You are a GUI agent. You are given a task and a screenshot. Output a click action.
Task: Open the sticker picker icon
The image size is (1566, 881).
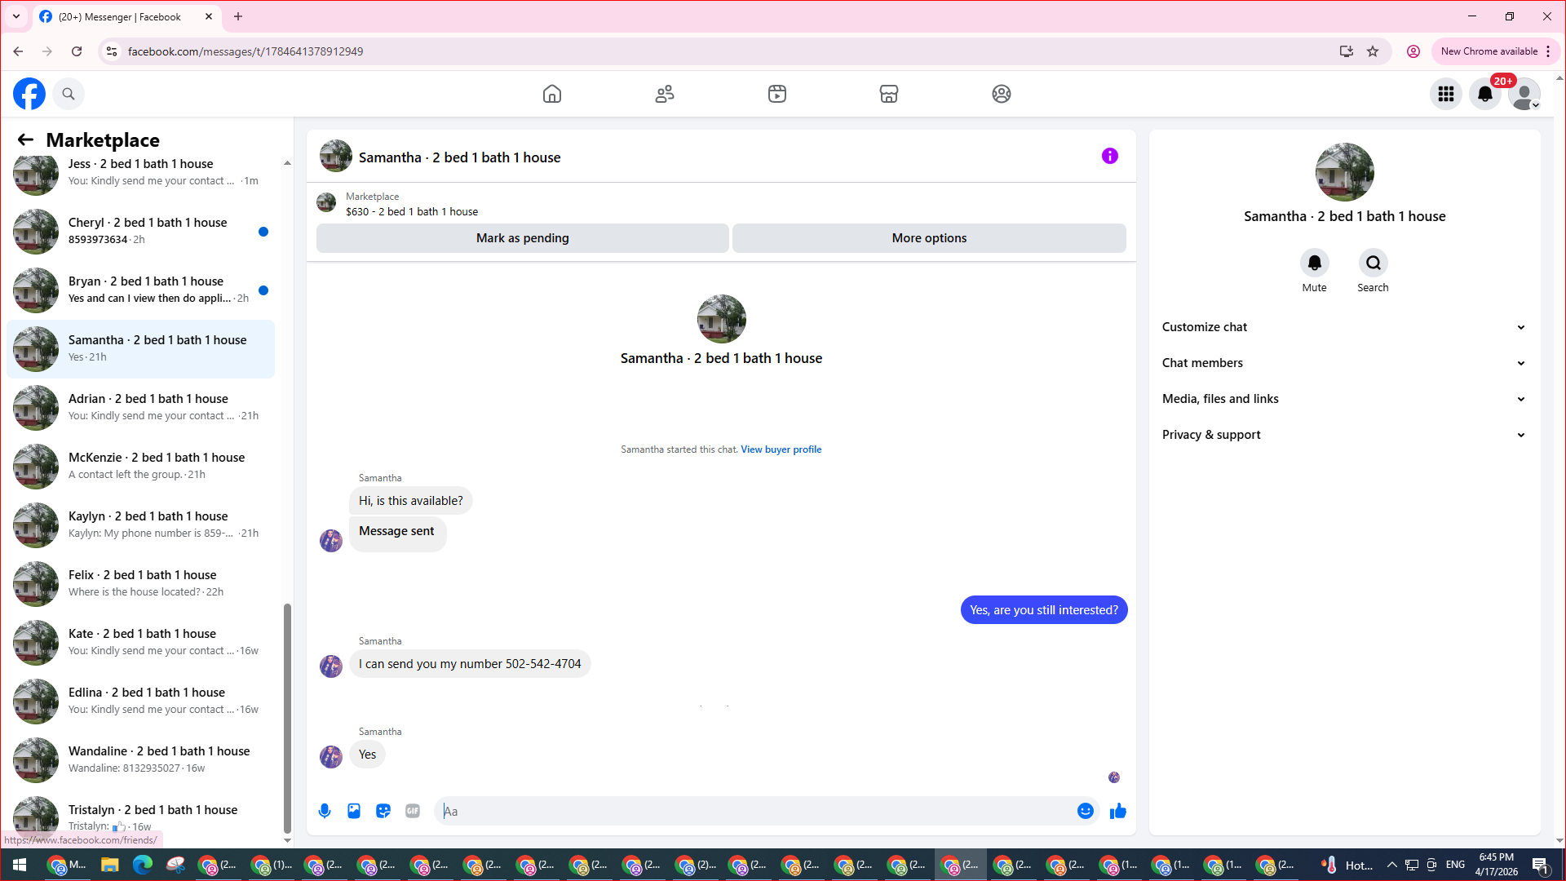383,811
